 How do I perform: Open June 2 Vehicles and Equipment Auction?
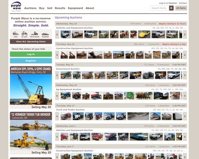[x=74, y=130]
